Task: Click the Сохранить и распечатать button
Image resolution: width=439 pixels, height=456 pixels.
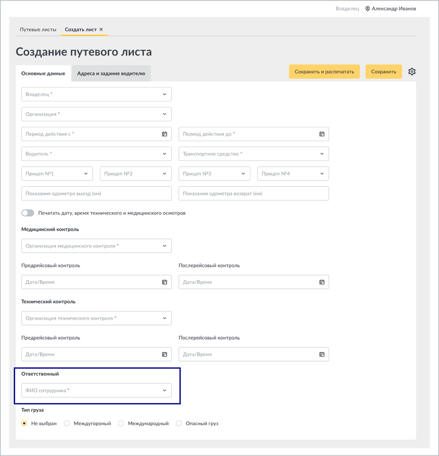Action: [324, 71]
